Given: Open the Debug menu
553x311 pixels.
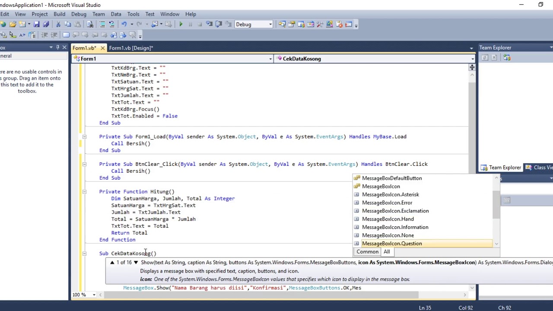Looking at the screenshot, I should click(79, 14).
